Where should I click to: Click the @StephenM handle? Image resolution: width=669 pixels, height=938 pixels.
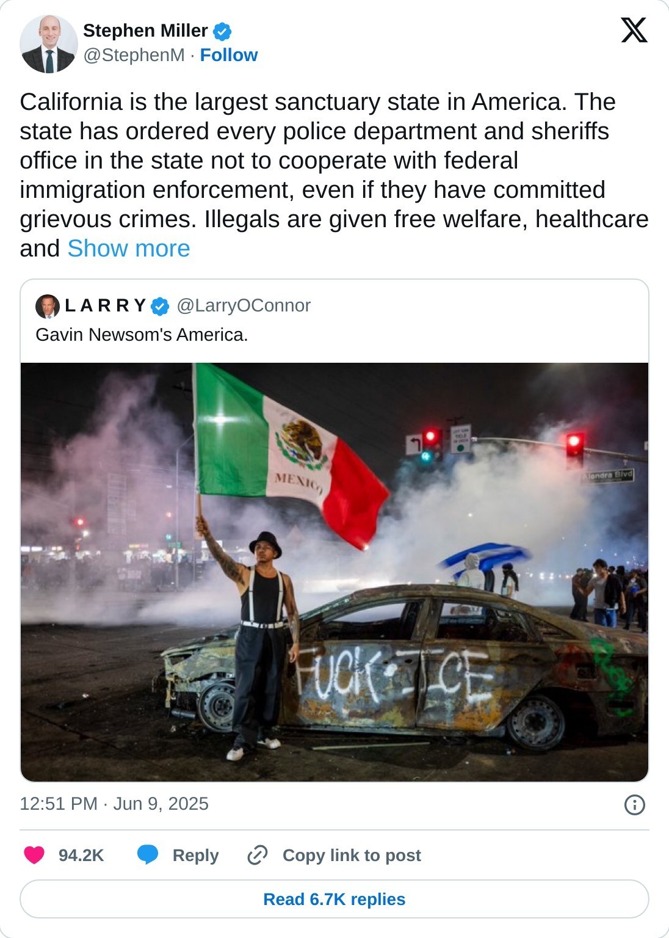click(134, 55)
